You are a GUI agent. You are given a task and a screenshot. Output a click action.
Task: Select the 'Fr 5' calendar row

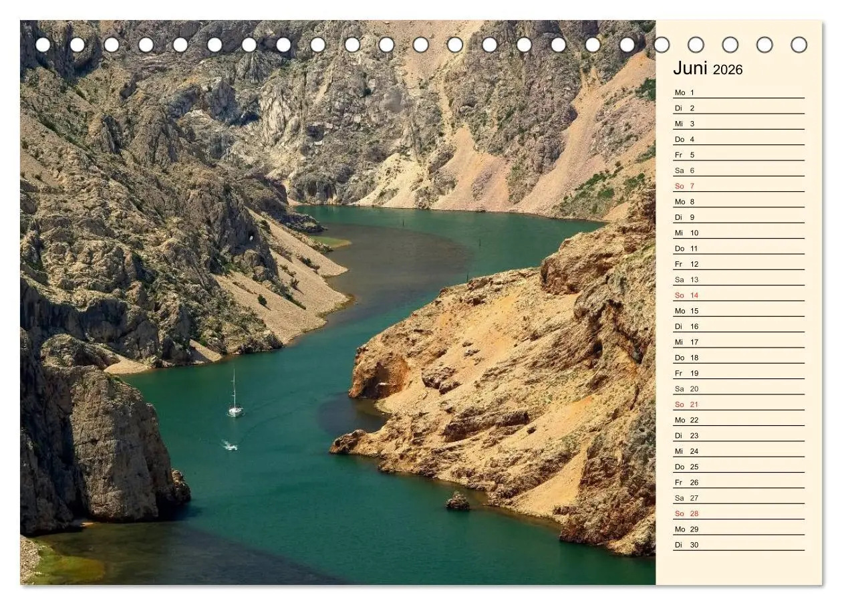738,155
